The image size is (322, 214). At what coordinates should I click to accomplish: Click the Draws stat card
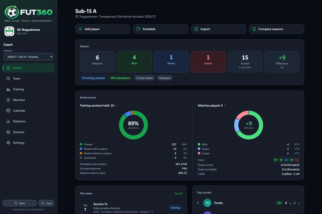pyautogui.click(x=171, y=62)
